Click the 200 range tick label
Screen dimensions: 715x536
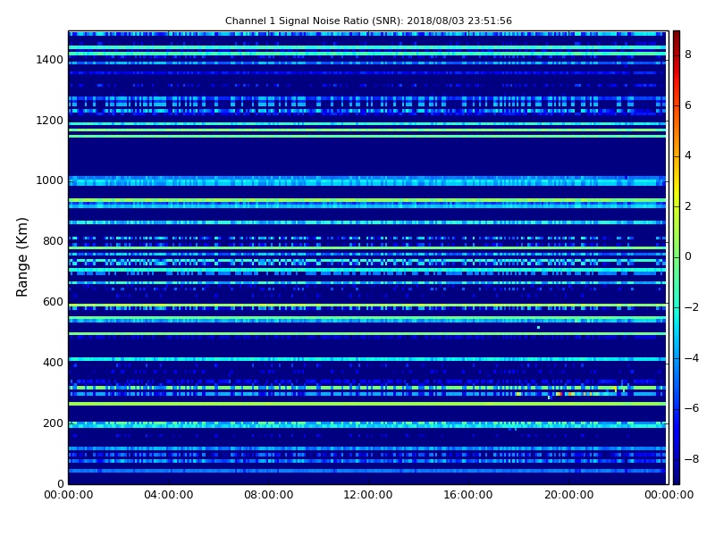tap(53, 423)
